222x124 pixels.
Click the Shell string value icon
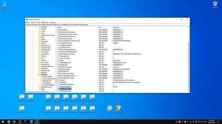pos(59,61)
